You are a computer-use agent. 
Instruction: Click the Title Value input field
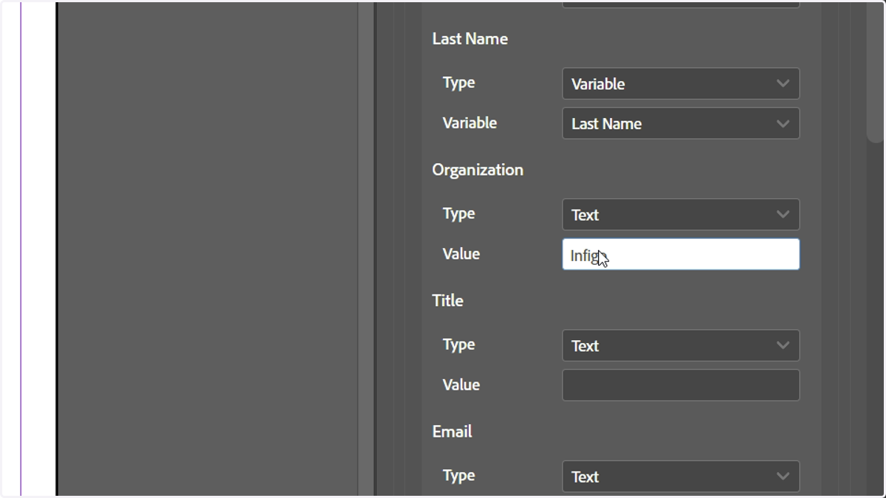pyautogui.click(x=681, y=385)
